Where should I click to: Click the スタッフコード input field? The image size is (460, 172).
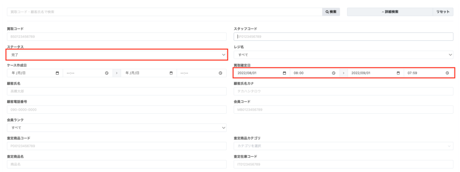[x=344, y=37]
